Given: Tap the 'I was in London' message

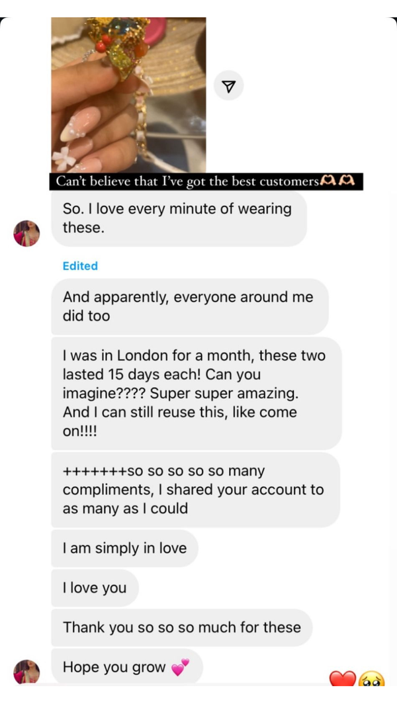Looking at the screenshot, I should click(x=196, y=393).
